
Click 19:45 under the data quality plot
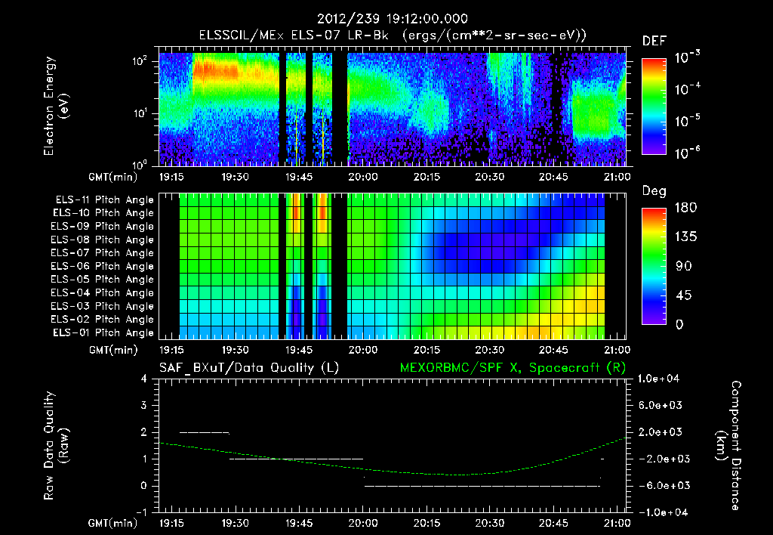point(299,523)
